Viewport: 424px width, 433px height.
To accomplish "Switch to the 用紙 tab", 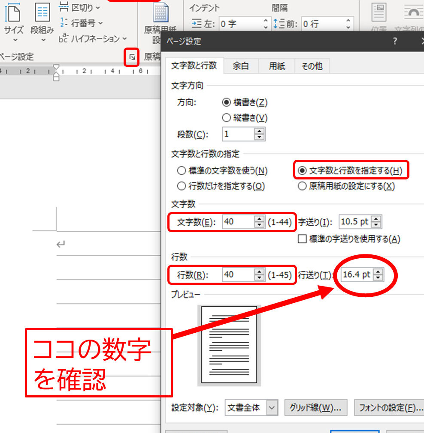I will coord(276,66).
